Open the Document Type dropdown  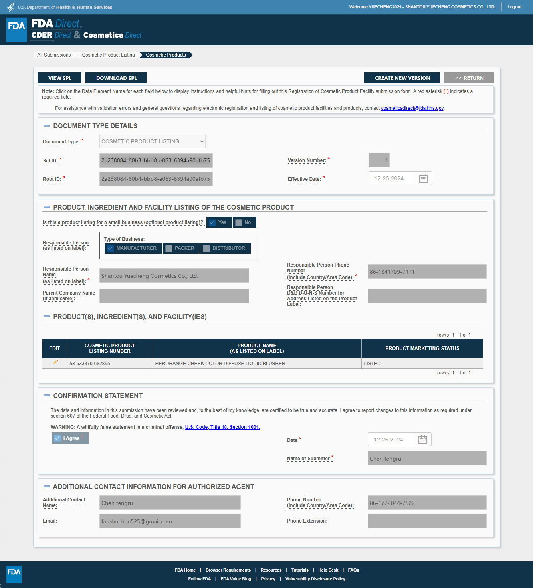point(153,141)
